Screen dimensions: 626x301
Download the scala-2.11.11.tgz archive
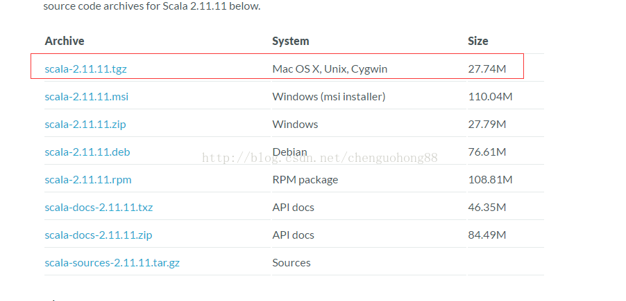pyautogui.click(x=86, y=69)
